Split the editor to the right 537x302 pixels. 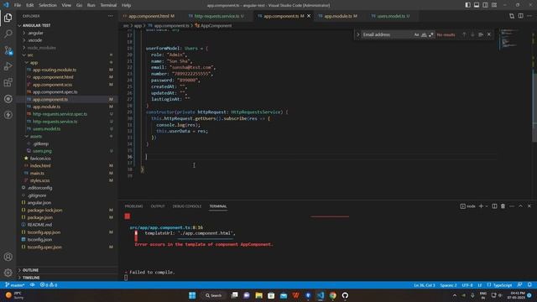[x=520, y=16]
